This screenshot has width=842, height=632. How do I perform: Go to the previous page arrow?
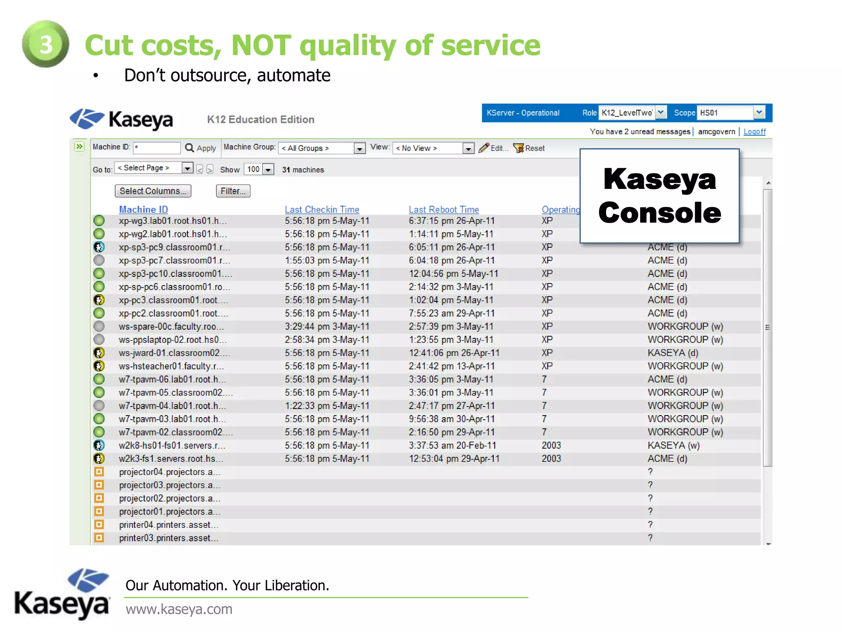coord(200,169)
